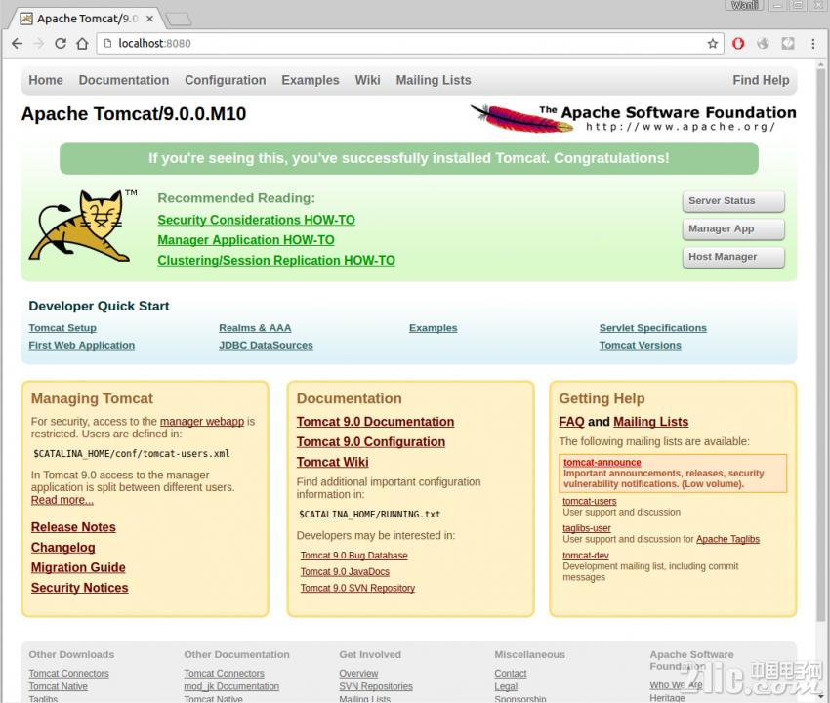Click the Tomcat cat logo
The width and height of the screenshot is (830, 703).
tap(84, 226)
